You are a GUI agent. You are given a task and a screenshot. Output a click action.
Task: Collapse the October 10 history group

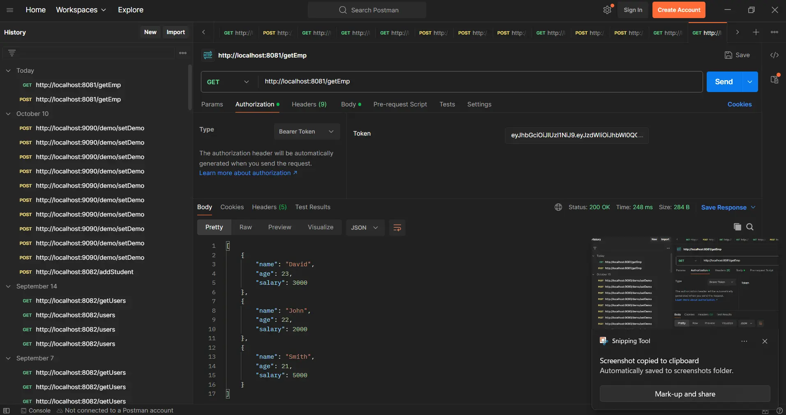coord(9,114)
